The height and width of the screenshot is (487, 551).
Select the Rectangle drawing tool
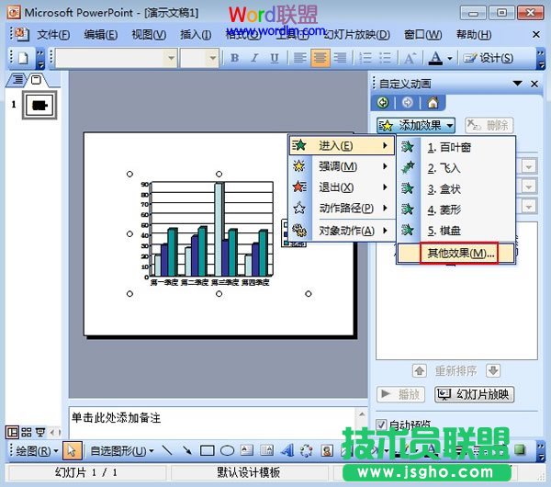(208, 450)
